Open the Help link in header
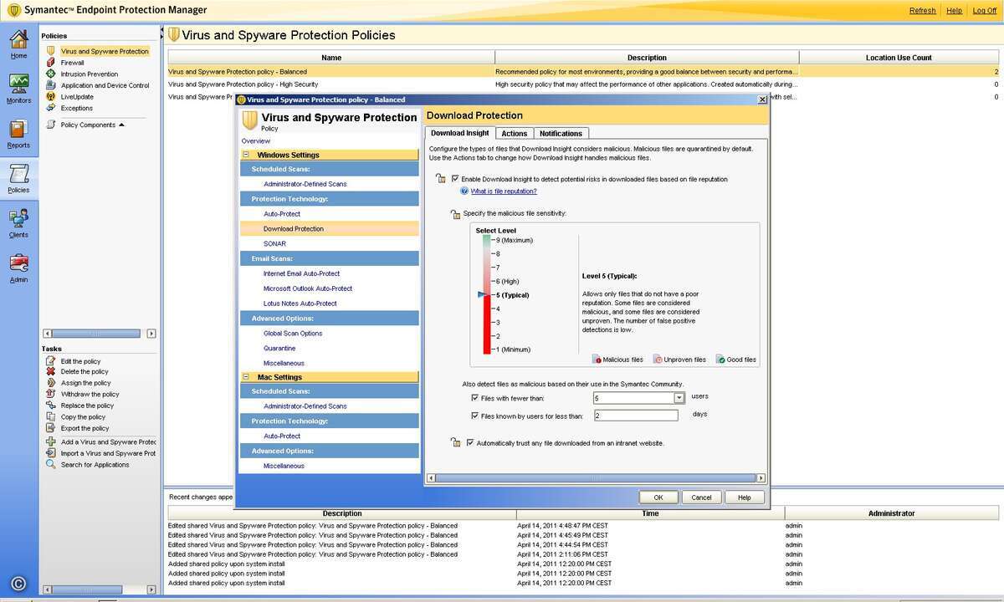The width and height of the screenshot is (1004, 602). point(955,11)
